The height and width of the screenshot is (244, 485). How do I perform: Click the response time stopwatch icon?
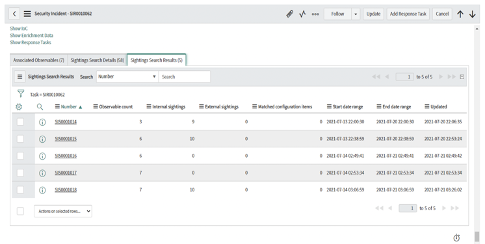pyautogui.click(x=456, y=238)
